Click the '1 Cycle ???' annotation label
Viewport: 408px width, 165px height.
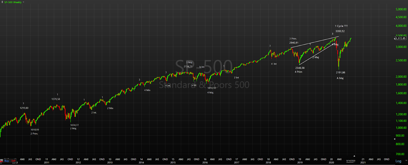pyautogui.click(x=341, y=26)
